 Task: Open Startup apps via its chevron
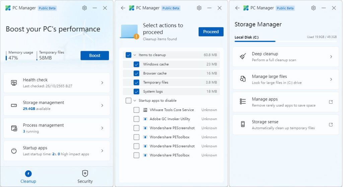(x=102, y=151)
